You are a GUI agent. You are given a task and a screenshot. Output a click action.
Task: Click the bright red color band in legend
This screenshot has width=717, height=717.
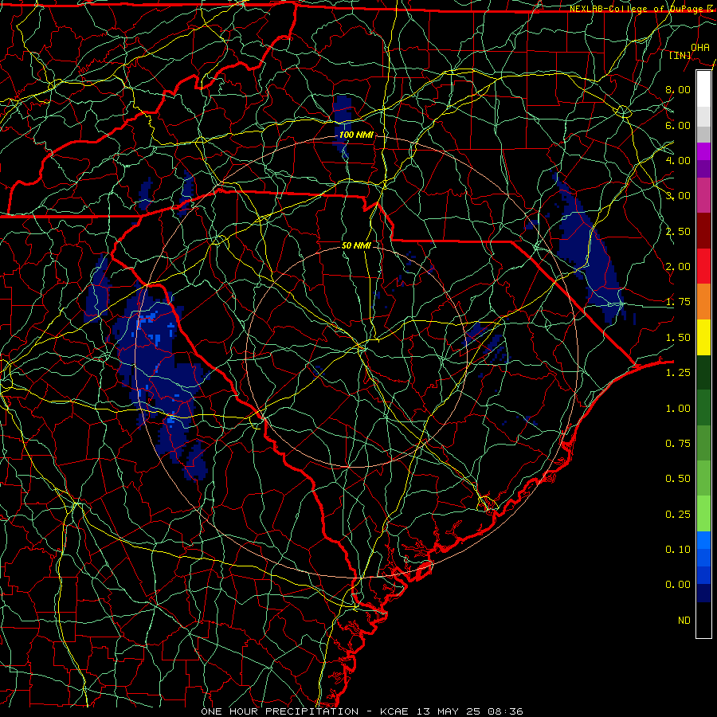[703, 267]
